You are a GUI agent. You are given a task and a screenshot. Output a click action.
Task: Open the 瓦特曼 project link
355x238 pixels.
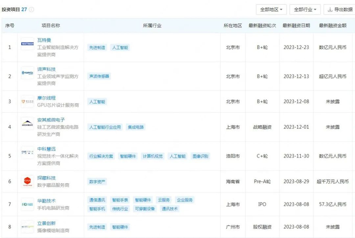point(44,40)
